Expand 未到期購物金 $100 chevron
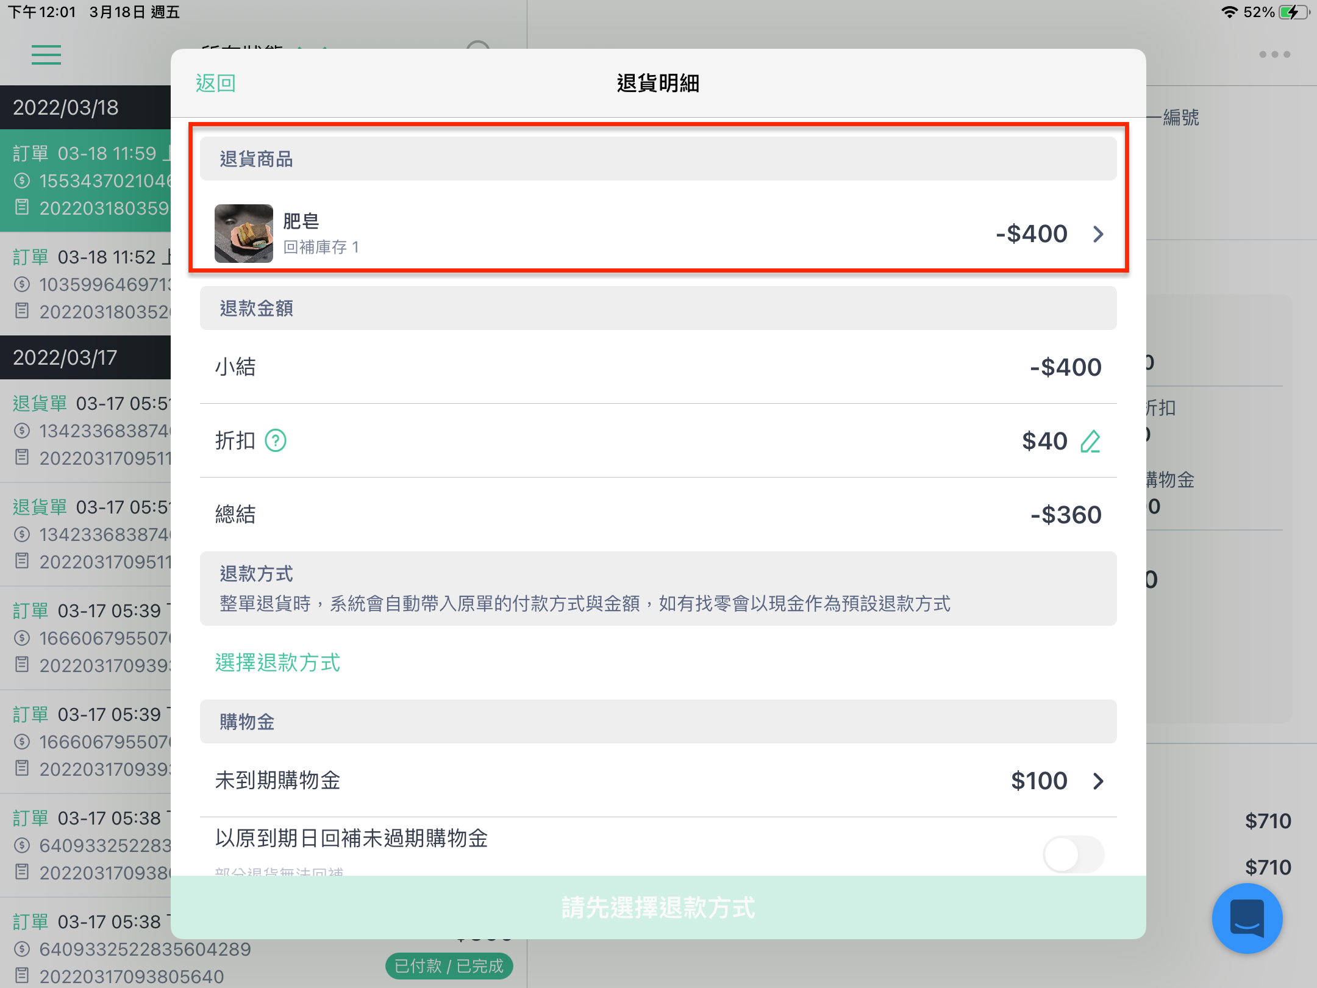1317x988 pixels. point(1098,781)
